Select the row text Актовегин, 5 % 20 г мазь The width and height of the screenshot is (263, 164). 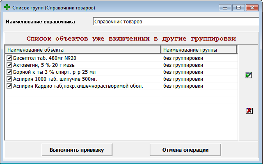point(44,65)
